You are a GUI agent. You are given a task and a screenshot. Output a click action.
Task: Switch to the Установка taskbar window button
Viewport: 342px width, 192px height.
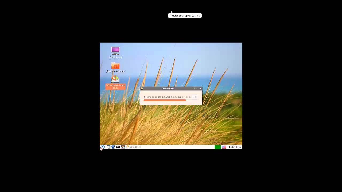click(x=134, y=147)
